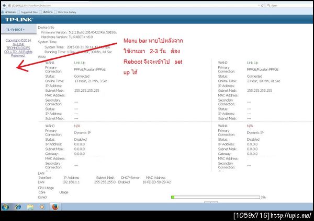This screenshot has height=221, width=314.
Task: Click LAN subnet mask 255.255.255.0
Action: (105, 182)
